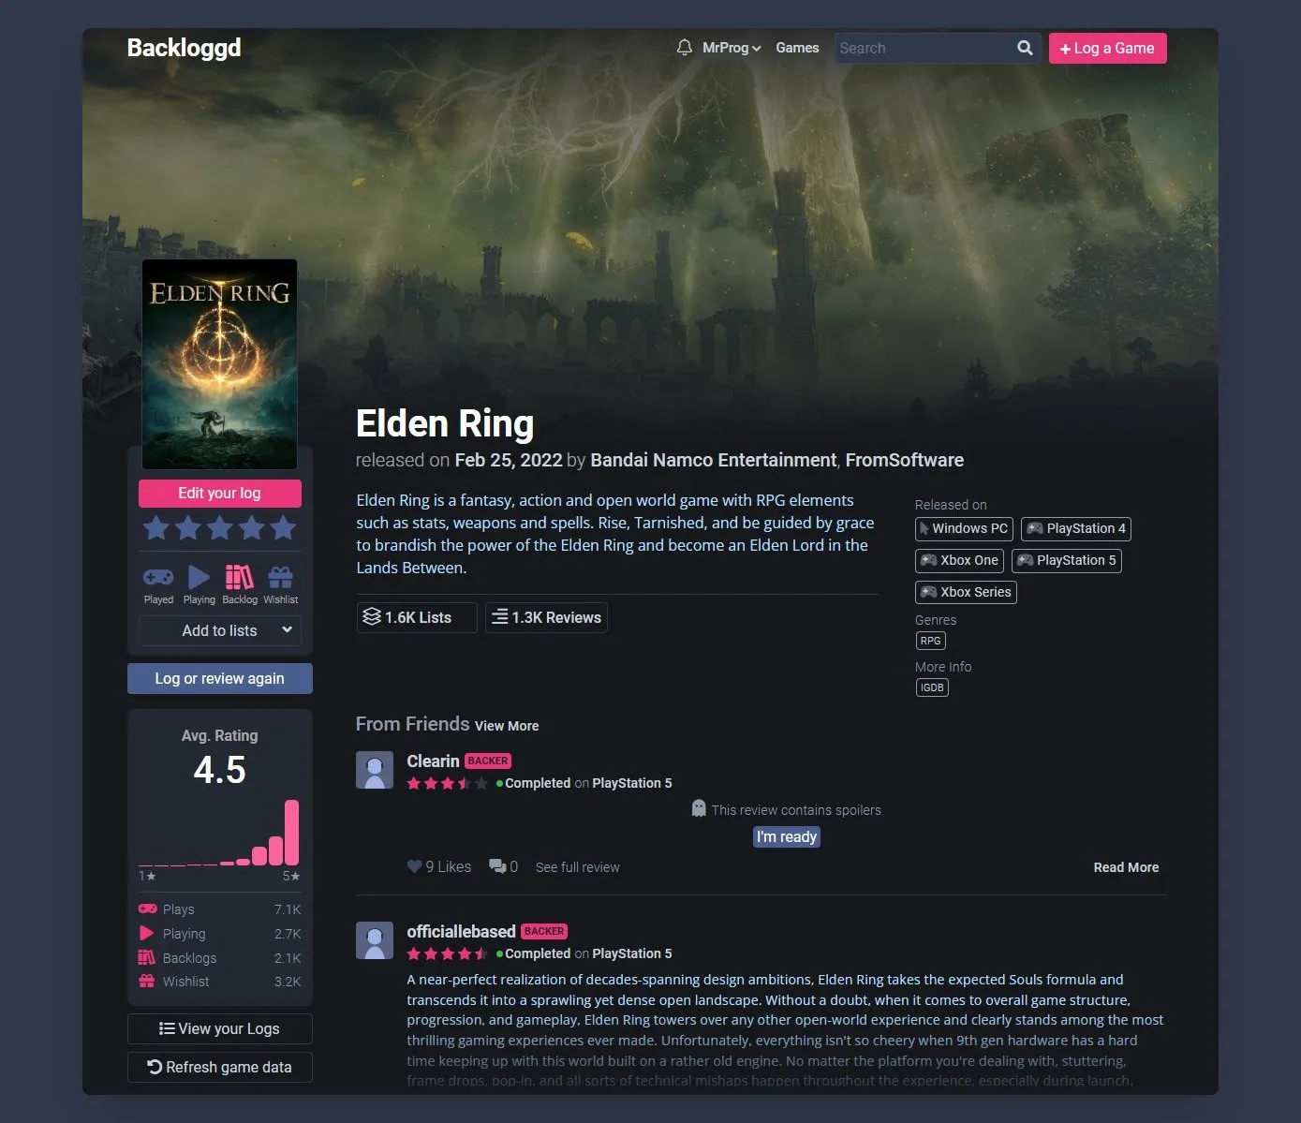The height and width of the screenshot is (1123, 1301).
Task: Open View your Logs
Action: pos(220,1028)
